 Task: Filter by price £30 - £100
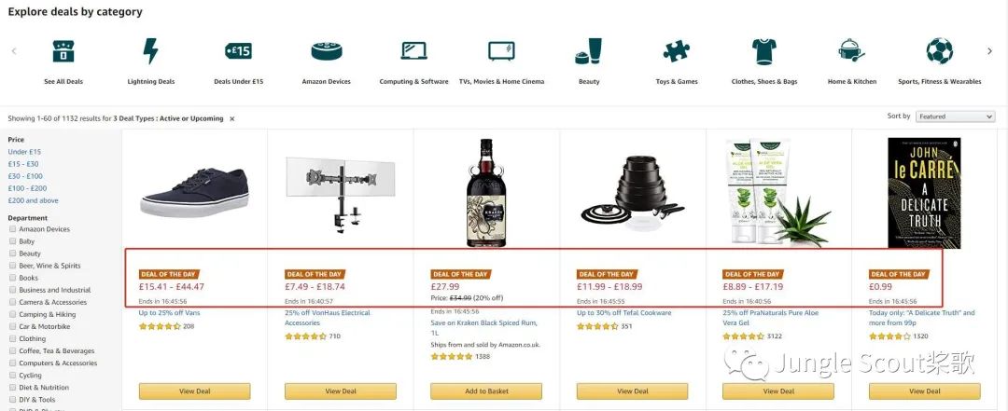(x=25, y=176)
